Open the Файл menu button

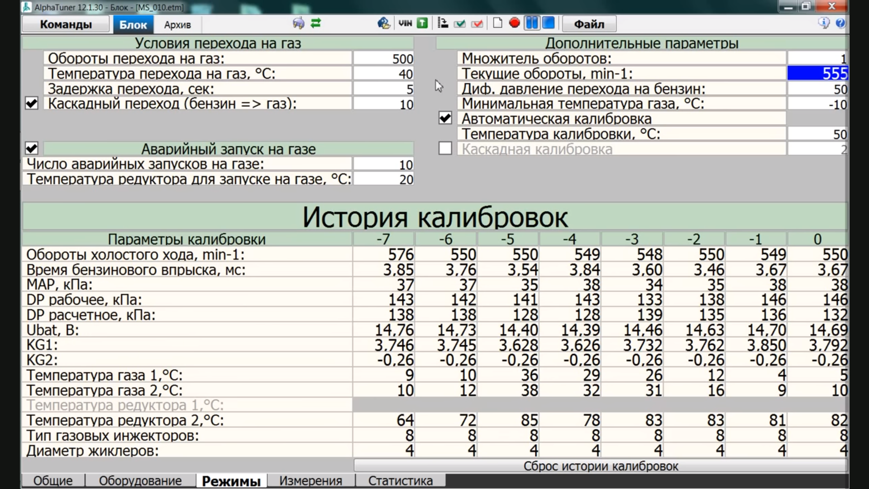point(589,24)
